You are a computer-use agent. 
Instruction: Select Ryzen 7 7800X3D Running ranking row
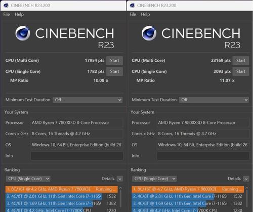62,189
